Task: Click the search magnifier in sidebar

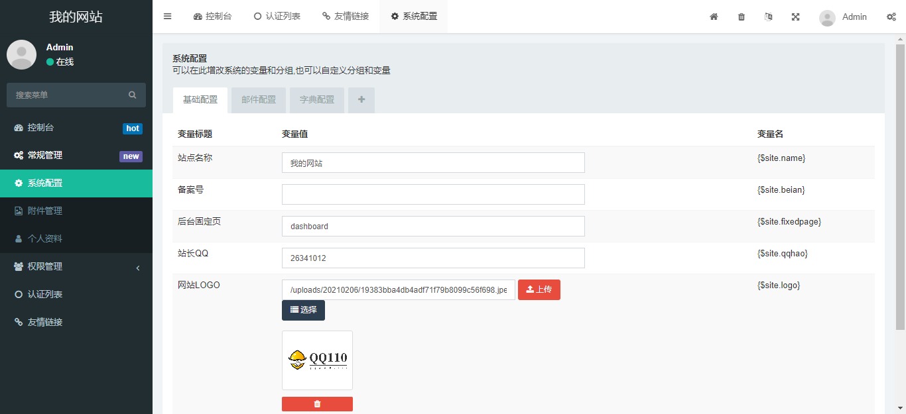Action: point(133,95)
